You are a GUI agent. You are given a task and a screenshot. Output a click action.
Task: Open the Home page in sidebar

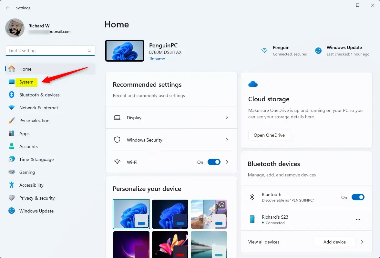tap(50, 69)
